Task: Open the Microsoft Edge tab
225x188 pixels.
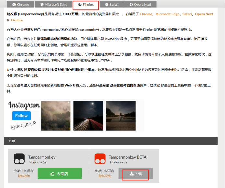Action: 54,4
